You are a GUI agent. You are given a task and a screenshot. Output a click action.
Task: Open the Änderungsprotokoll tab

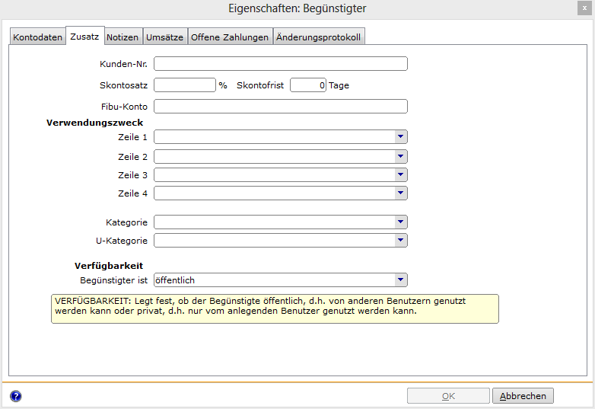[x=319, y=37]
